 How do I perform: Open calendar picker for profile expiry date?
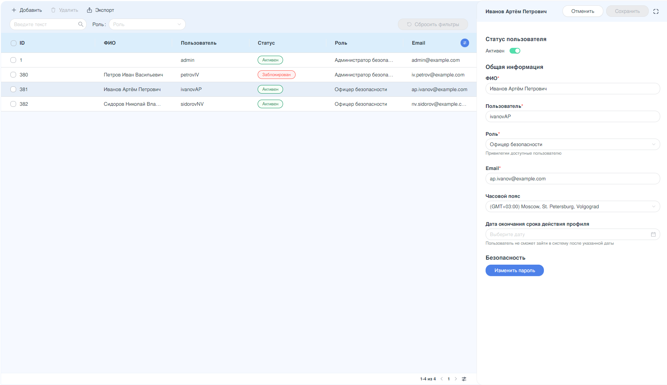click(x=653, y=234)
